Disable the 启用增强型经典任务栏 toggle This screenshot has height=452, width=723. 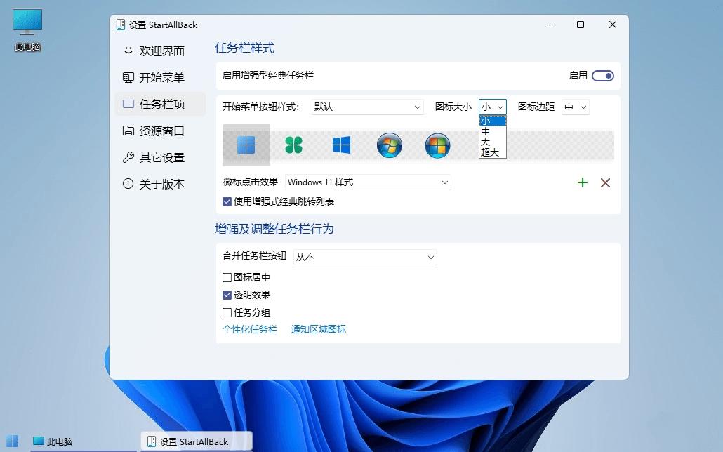(x=602, y=75)
